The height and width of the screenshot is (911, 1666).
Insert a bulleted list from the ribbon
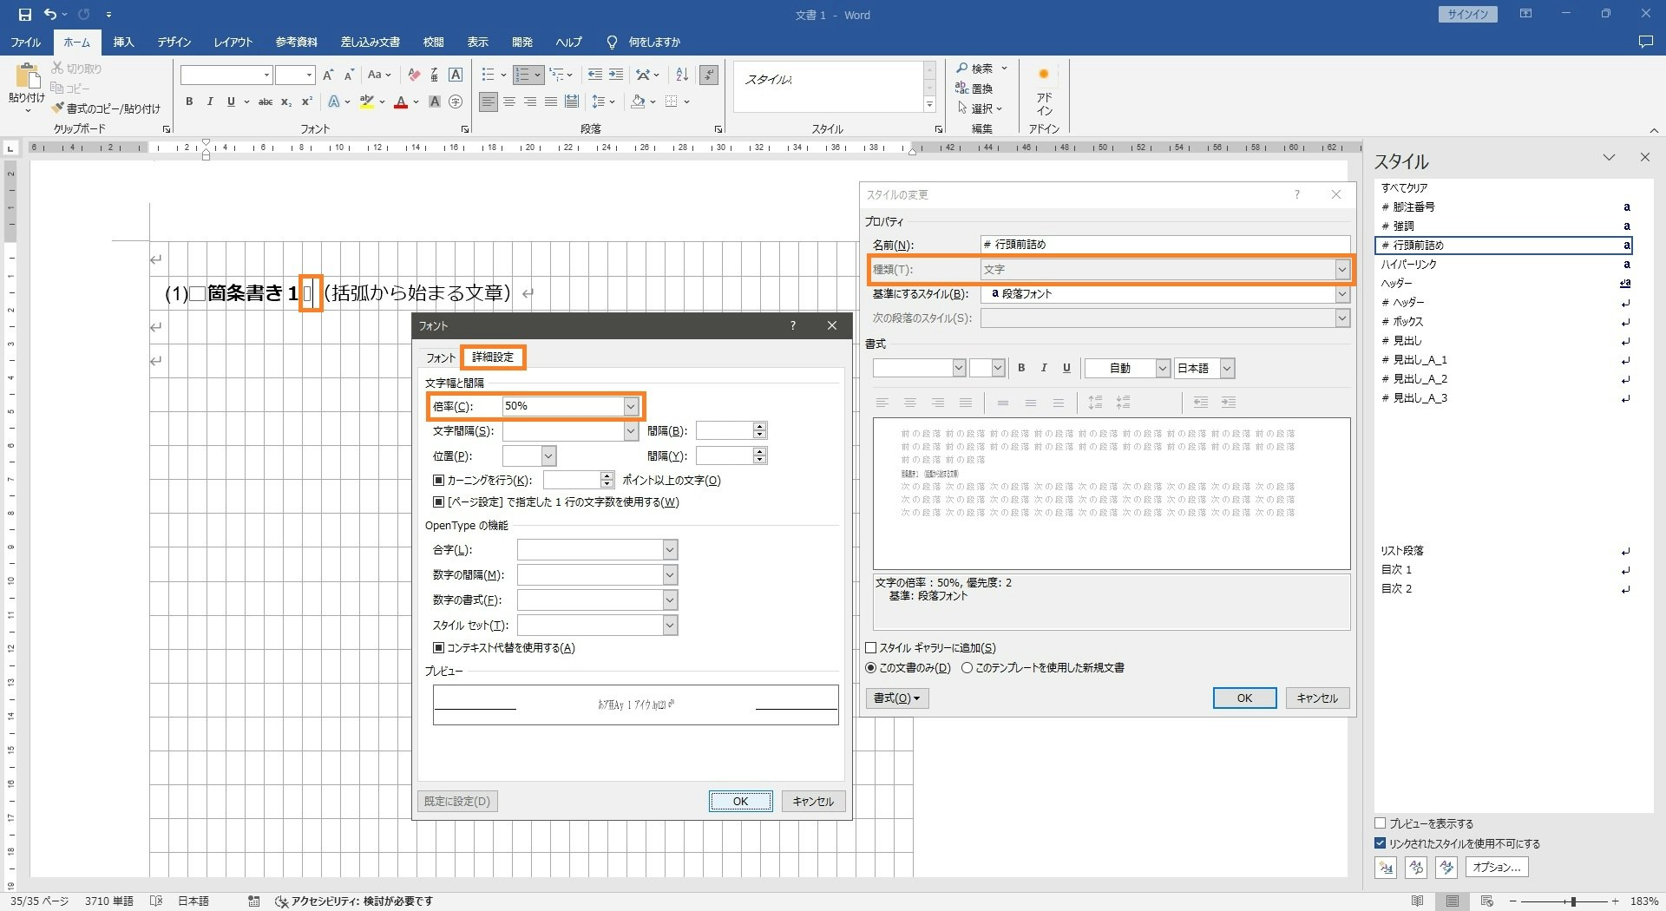click(x=489, y=75)
